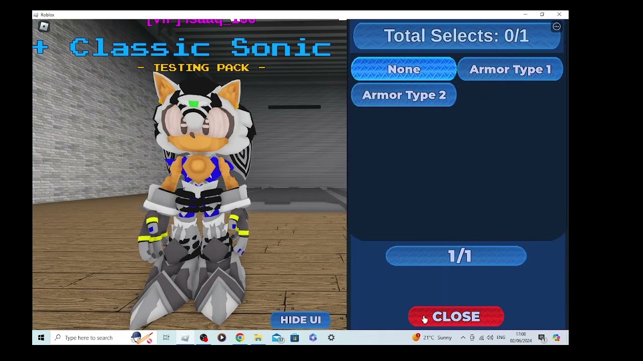Open the weather widget showing 21°C Sunny
Screen dimensions: 643x361
point(432,338)
